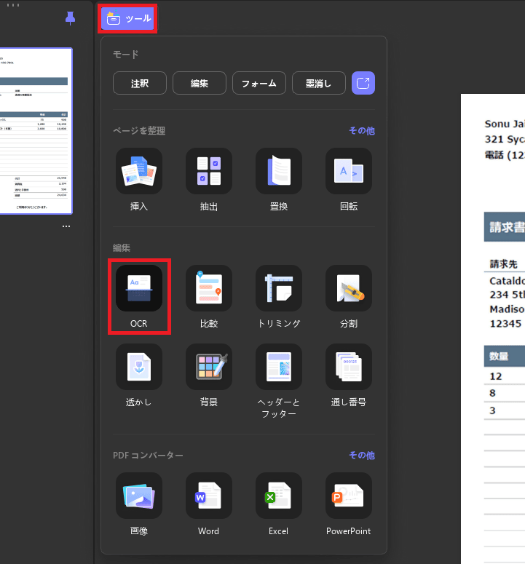Switch to 編集 (Edit) mode
525x564 pixels.
coord(200,84)
